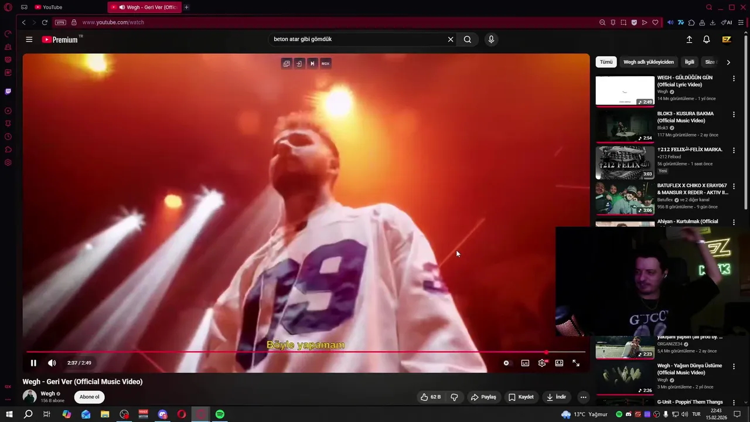This screenshot has width=750, height=422.
Task: Open YouTube notifications bell
Action: [707, 39]
